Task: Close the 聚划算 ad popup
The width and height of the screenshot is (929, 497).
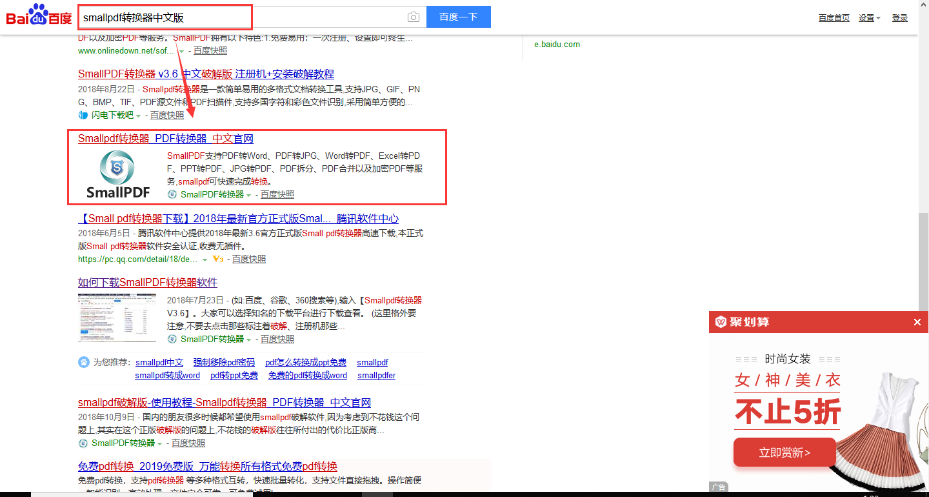Action: pos(917,322)
